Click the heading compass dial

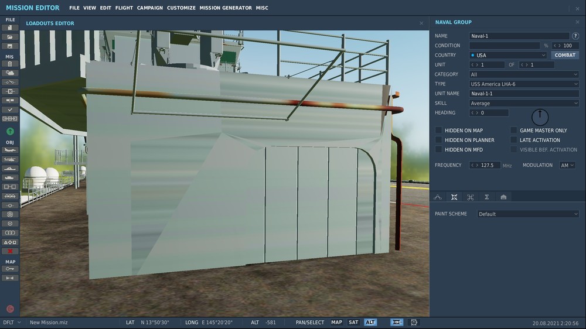pyautogui.click(x=540, y=117)
